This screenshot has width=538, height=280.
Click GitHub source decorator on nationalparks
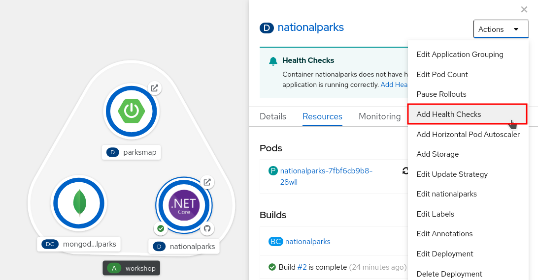(x=207, y=228)
